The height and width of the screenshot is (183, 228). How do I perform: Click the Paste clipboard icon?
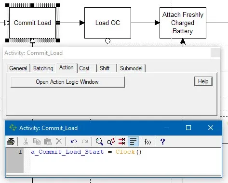(48, 142)
